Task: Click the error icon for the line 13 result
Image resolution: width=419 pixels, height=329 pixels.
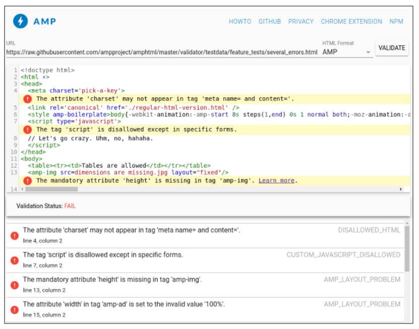Action: (x=15, y=285)
